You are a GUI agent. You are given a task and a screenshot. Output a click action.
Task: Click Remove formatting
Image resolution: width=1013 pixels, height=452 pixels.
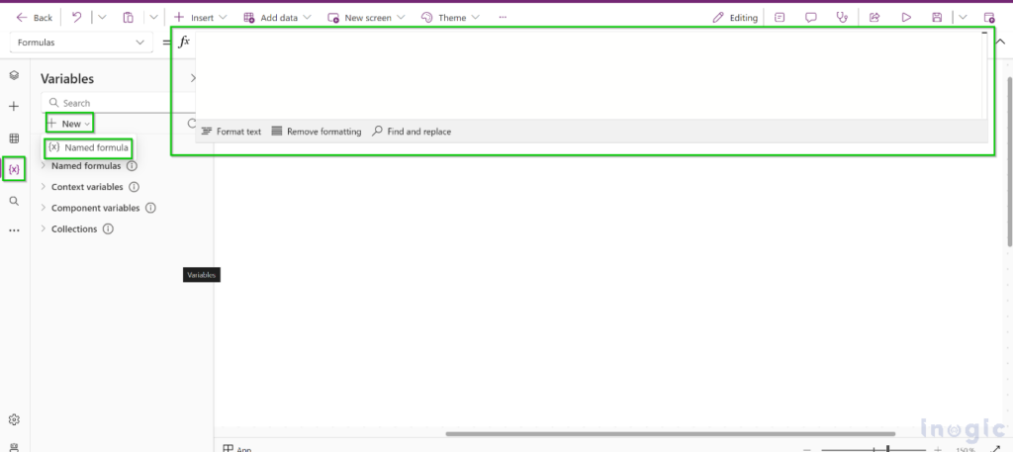tap(316, 132)
